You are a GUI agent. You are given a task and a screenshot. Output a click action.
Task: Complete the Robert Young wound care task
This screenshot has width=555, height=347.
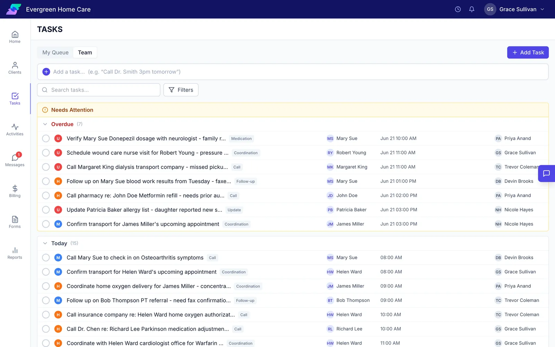pos(46,153)
